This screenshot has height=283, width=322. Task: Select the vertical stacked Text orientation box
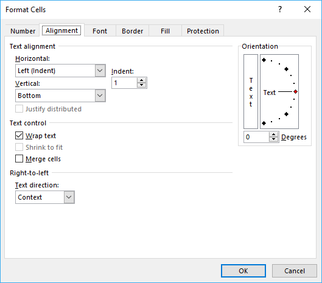[251, 92]
